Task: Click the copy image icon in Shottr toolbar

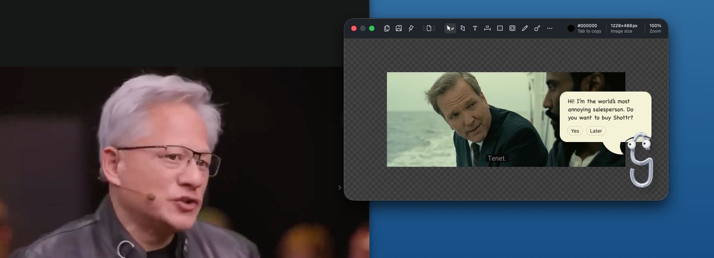Action: (387, 28)
